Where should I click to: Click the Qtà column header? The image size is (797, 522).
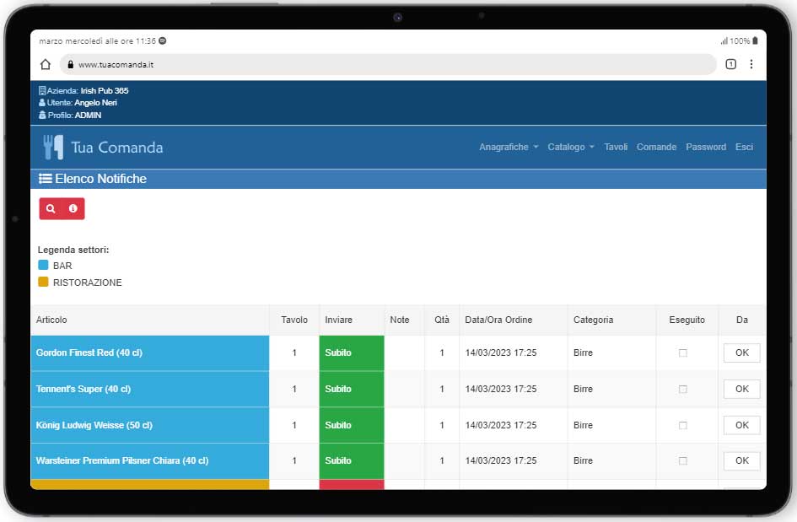[x=442, y=320]
